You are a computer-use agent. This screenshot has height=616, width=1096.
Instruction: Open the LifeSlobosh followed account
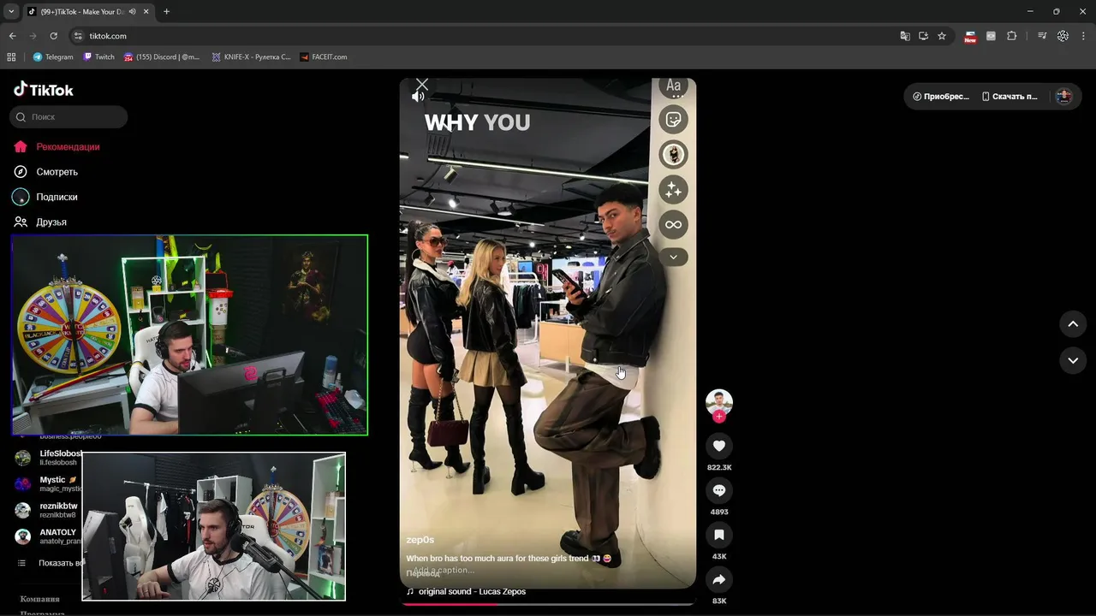click(48, 458)
